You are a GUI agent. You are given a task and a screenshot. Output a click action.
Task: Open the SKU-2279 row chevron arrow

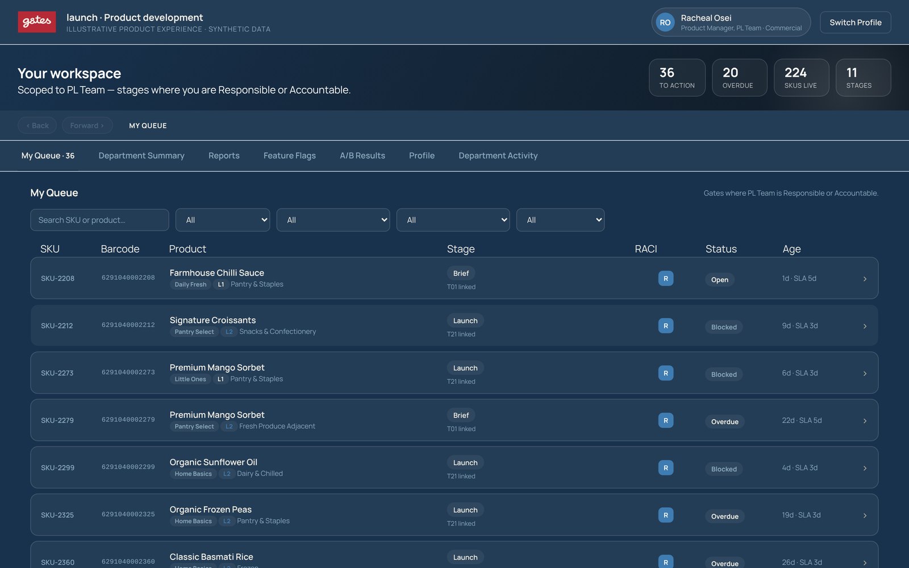click(865, 421)
